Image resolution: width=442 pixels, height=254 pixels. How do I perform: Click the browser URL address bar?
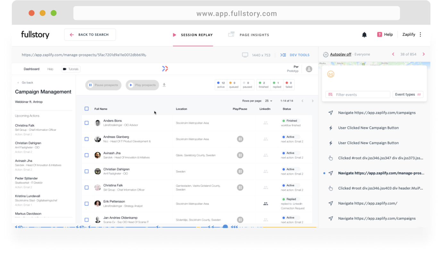click(237, 13)
